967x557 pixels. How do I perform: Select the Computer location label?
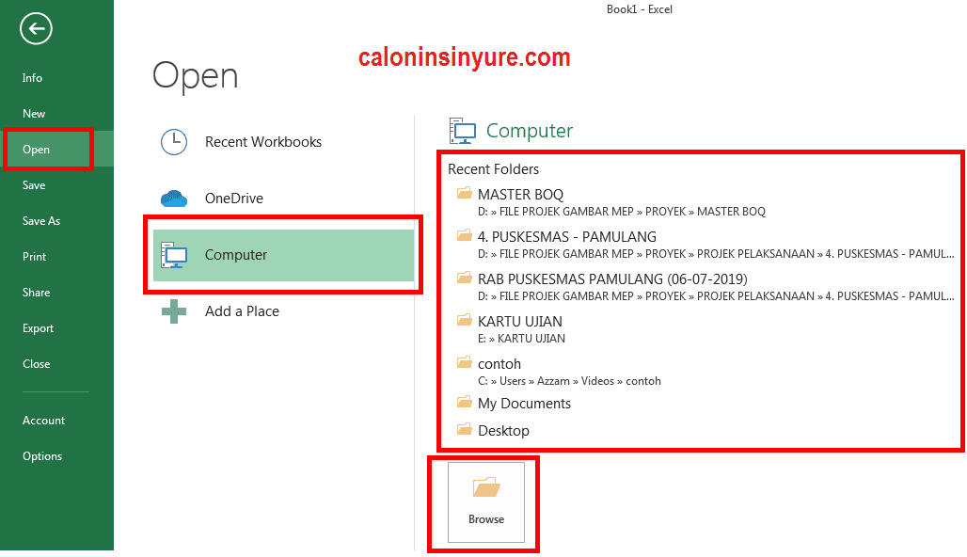coord(236,255)
